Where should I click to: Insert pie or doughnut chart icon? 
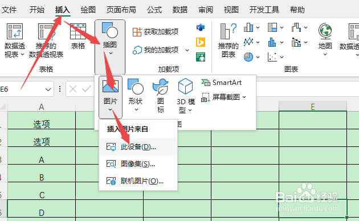pyautogui.click(x=248, y=57)
